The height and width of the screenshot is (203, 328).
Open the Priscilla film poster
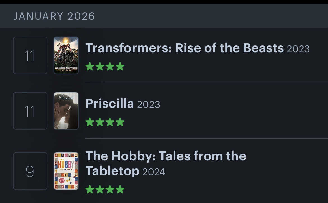click(x=66, y=111)
